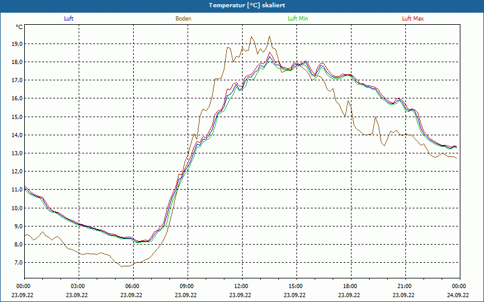This screenshot has height=302, width=484.
Task: Click the '10,0' y-axis value
Action: (18, 208)
